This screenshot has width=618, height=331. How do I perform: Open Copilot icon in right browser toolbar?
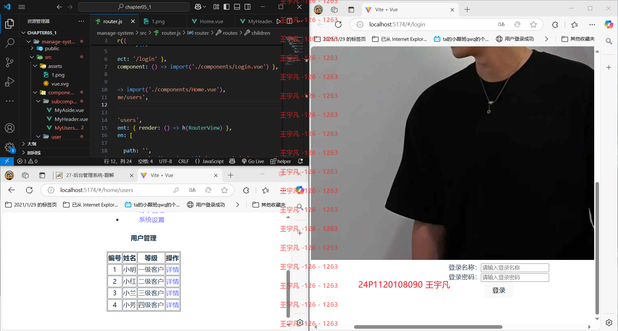coord(609,24)
